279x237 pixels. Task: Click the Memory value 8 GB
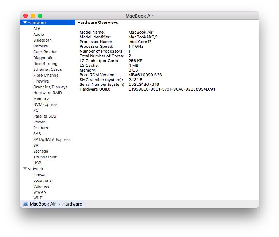[x=133, y=70]
